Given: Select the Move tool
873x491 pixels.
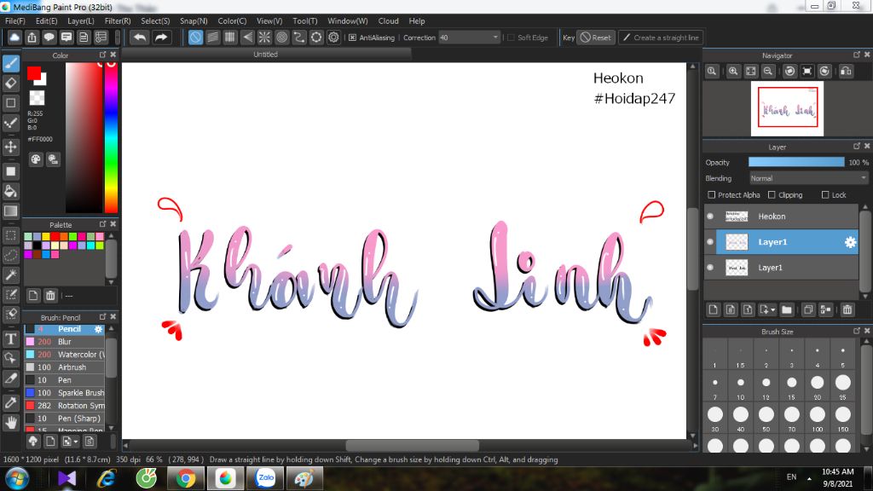Looking at the screenshot, I should point(10,147).
